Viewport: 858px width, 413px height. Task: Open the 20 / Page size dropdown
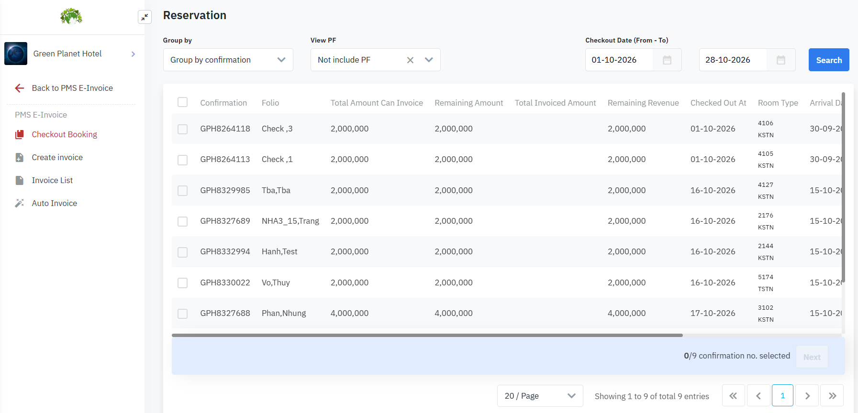click(x=540, y=396)
